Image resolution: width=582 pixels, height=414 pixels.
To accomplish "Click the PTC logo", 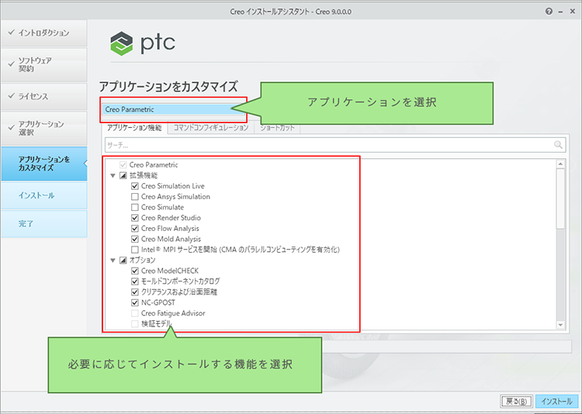I will pos(143,43).
